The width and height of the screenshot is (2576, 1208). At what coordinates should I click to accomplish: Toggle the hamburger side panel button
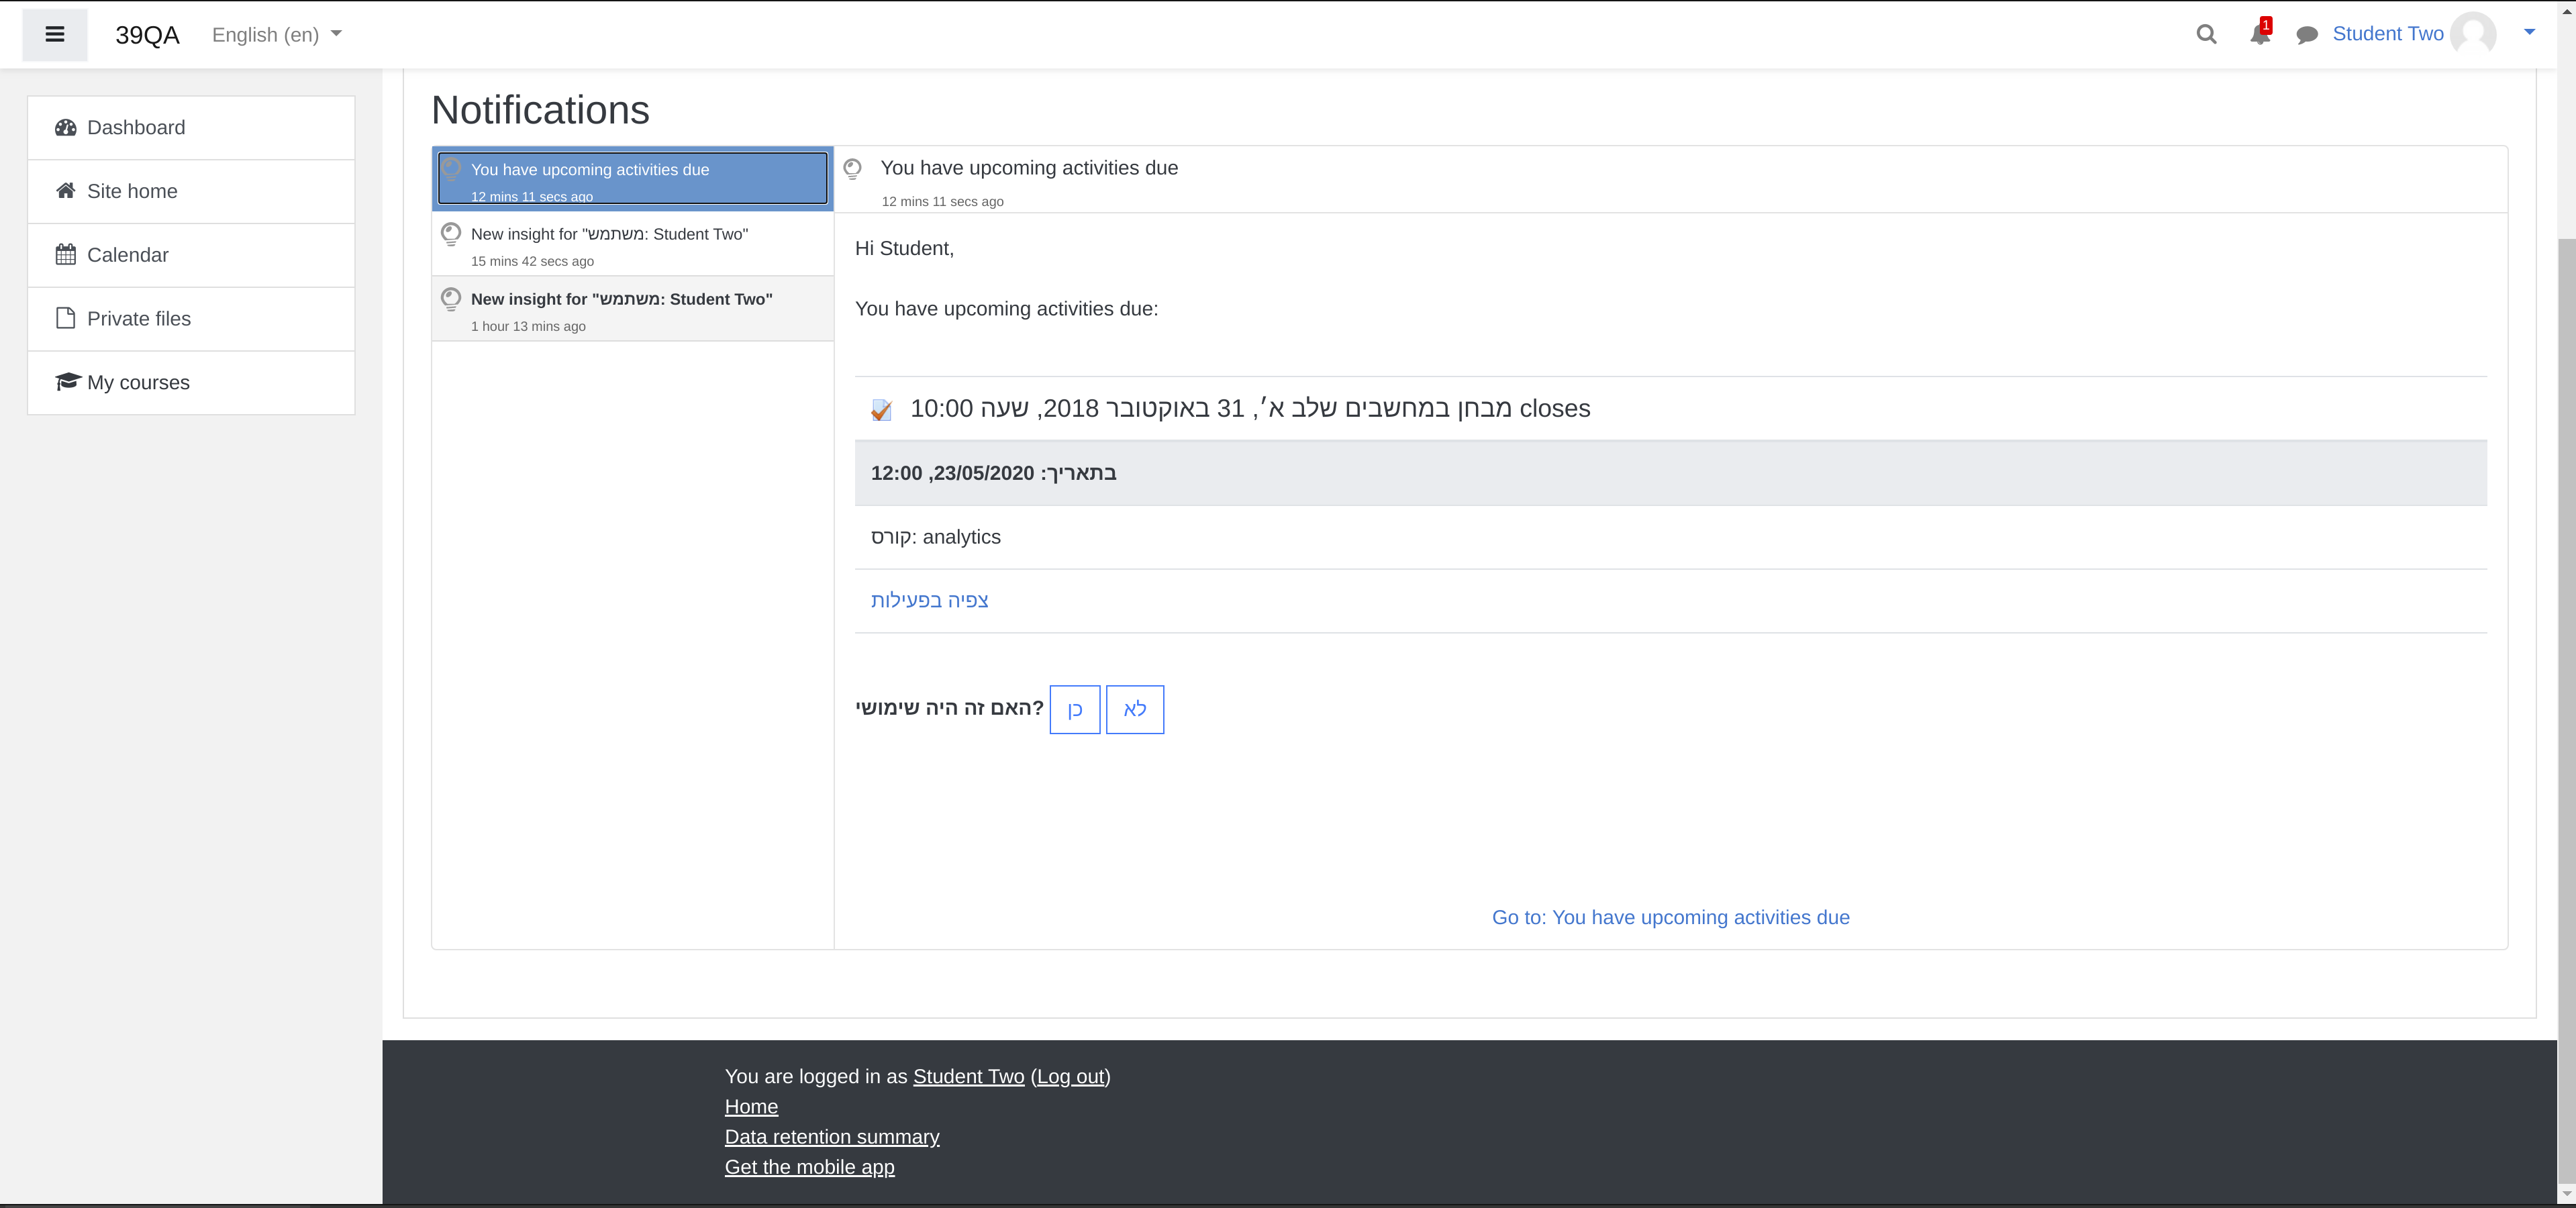55,35
